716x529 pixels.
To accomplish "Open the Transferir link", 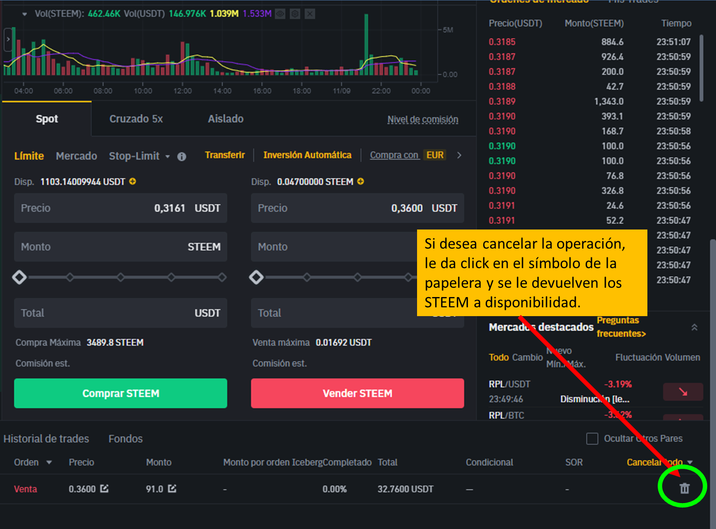I will (225, 155).
